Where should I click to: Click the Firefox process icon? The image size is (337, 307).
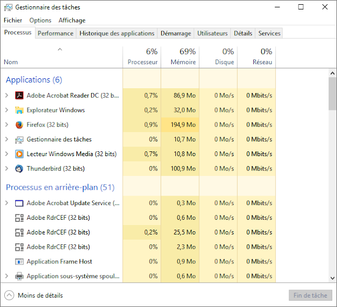[19, 125]
